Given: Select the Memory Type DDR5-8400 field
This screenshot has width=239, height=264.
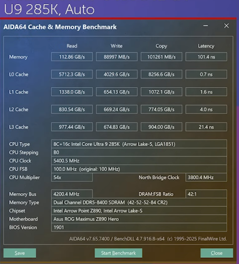Looking at the screenshot, I should (139, 202).
